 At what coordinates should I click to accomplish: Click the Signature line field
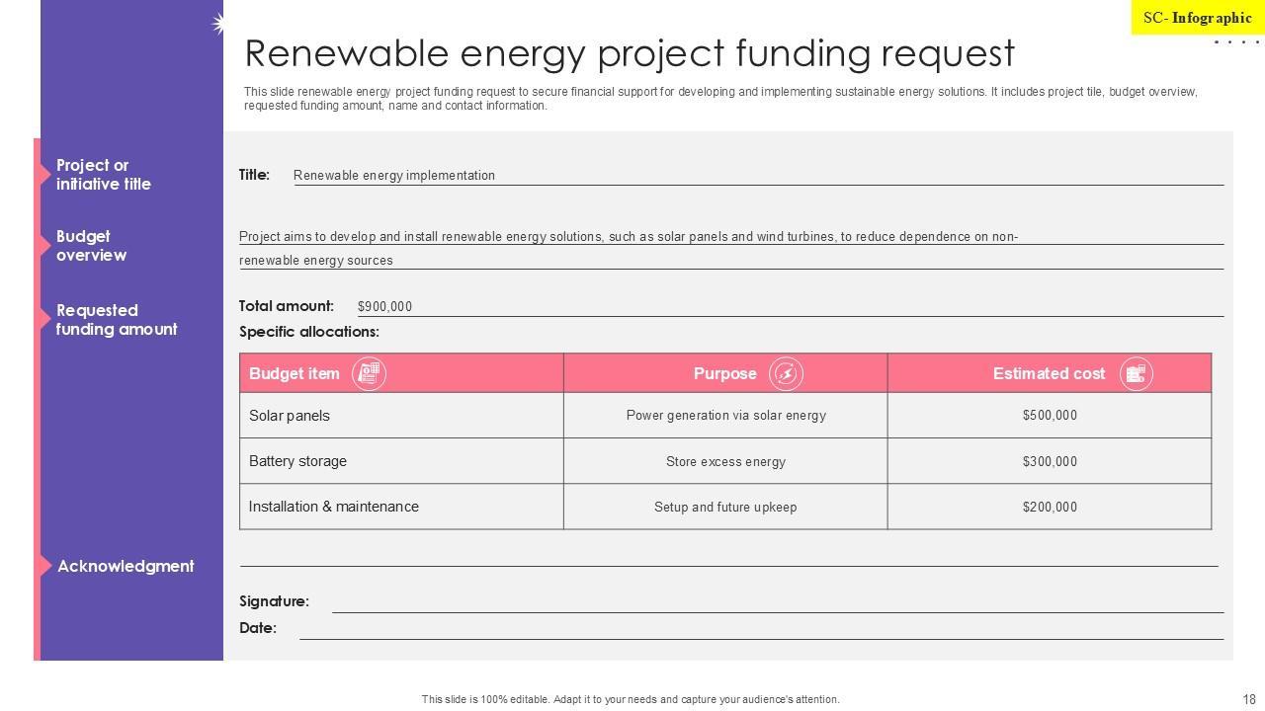(x=776, y=602)
